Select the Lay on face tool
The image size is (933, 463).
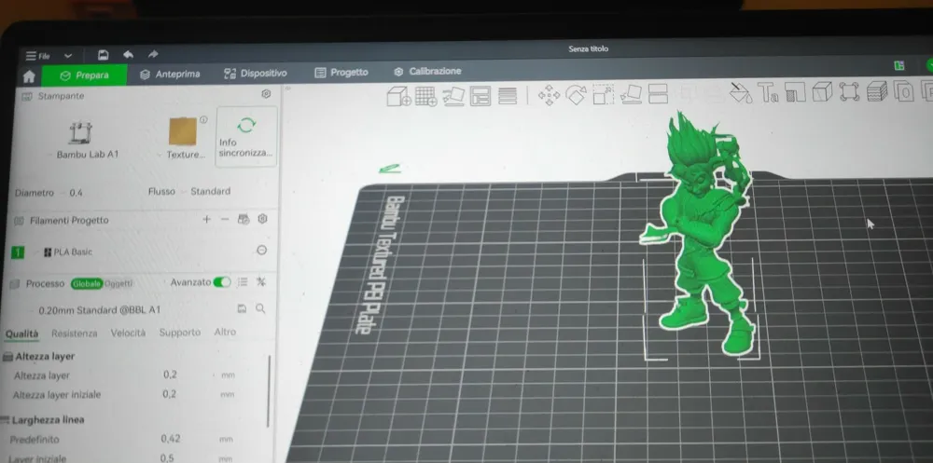tap(631, 94)
